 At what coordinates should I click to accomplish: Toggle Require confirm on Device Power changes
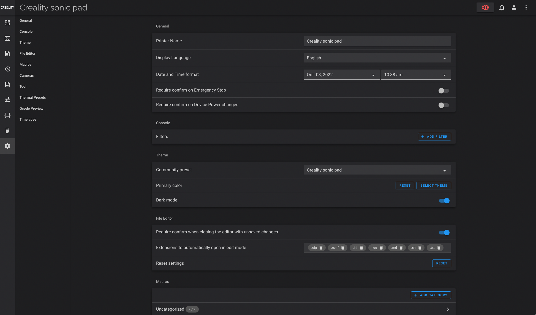[x=444, y=105]
